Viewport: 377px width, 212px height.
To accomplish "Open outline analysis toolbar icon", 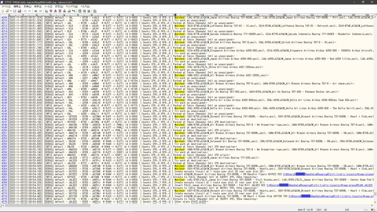I will click(73, 11).
